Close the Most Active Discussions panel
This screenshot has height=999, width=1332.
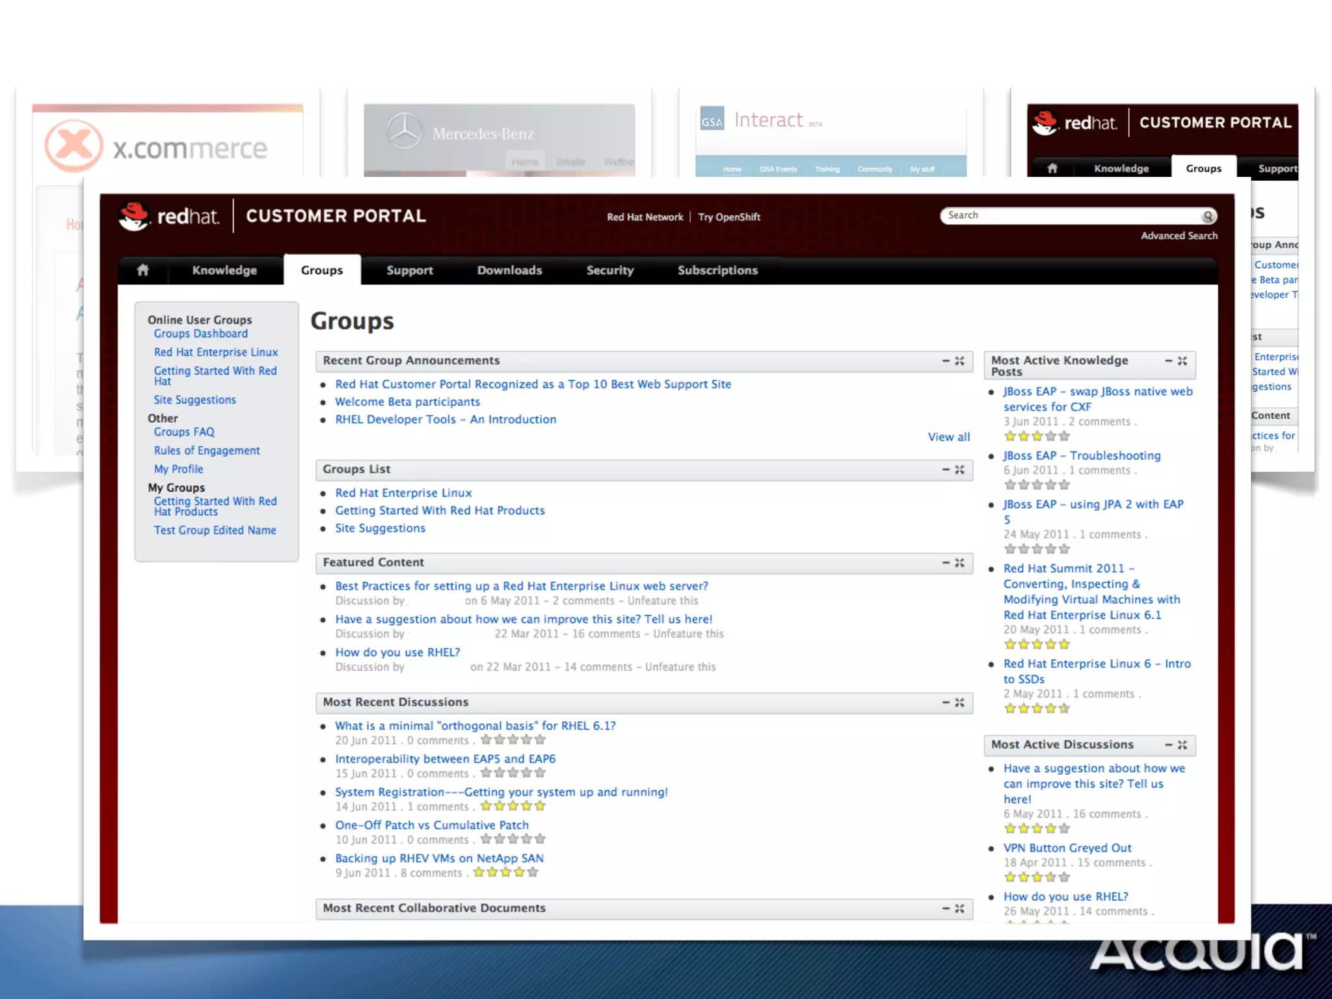[x=1183, y=745]
